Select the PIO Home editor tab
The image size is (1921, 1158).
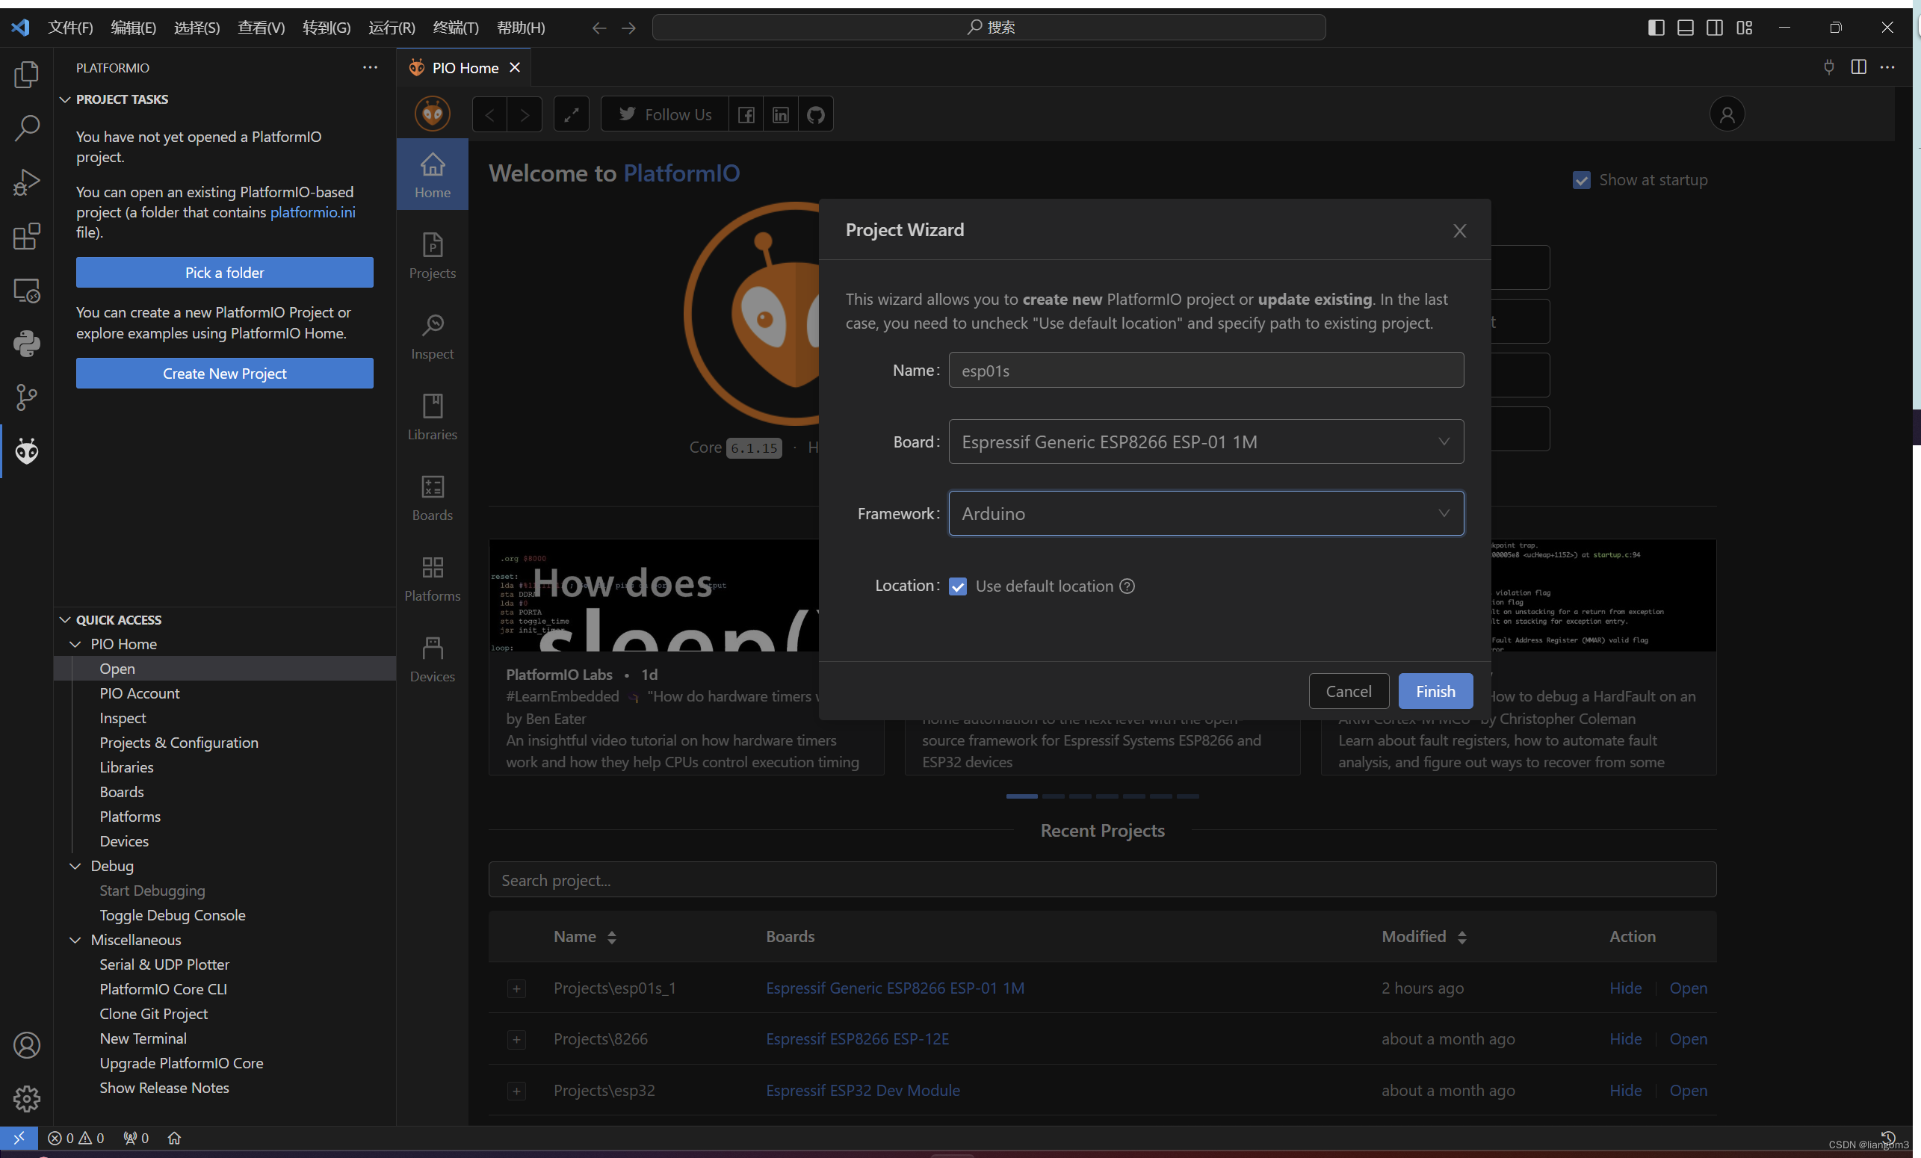[465, 68]
